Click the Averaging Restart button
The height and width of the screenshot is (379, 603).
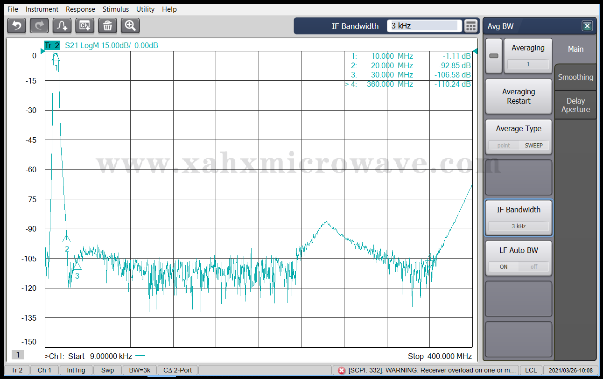519,96
